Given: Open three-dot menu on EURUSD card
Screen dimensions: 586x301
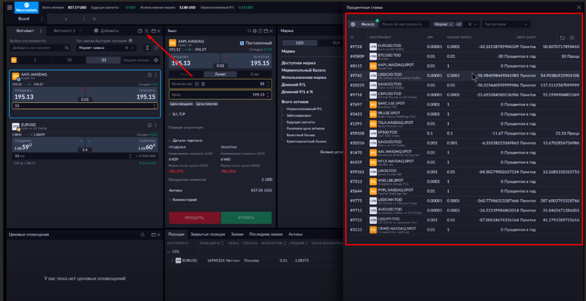Looking at the screenshot, I should (156, 125).
